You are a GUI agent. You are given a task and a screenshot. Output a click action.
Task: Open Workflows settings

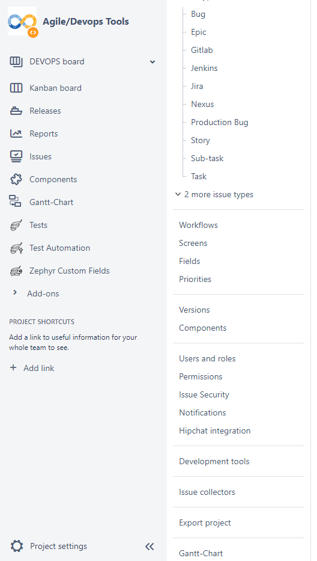click(x=198, y=225)
